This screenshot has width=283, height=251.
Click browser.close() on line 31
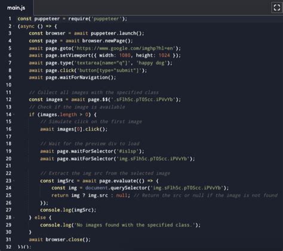(x=67, y=240)
